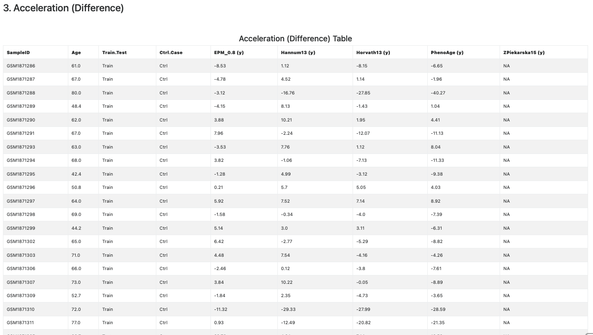Click the EPM_0.8 (y) column header
The width and height of the screenshot is (593, 335).
click(229, 53)
